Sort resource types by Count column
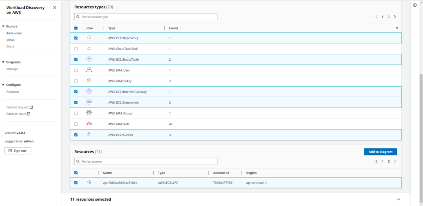This screenshot has height=206, width=423. (173, 28)
